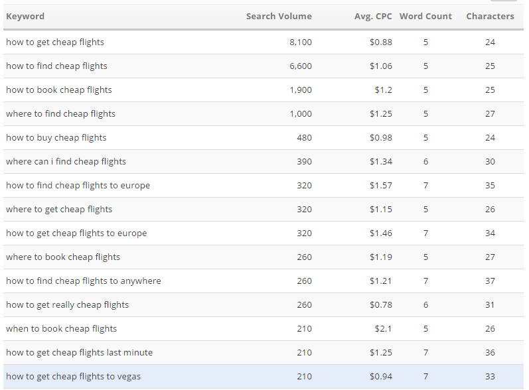Screen dimensions: 529x390
Task: Click the Avg. CPC column header
Action: point(373,17)
